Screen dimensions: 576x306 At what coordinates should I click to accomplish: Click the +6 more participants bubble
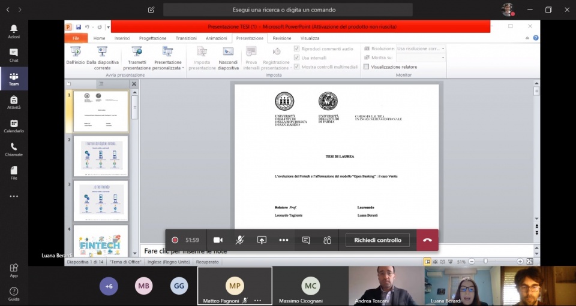(109, 286)
